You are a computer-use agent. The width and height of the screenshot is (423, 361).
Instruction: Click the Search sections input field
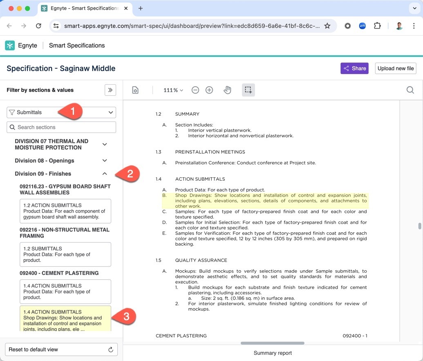[61, 127]
